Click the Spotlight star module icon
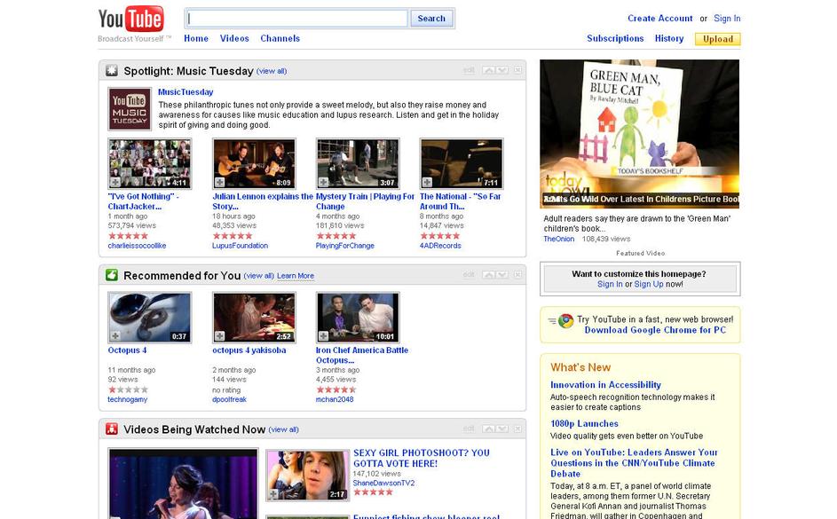Screen dimensions: 837x519 [x=112, y=71]
